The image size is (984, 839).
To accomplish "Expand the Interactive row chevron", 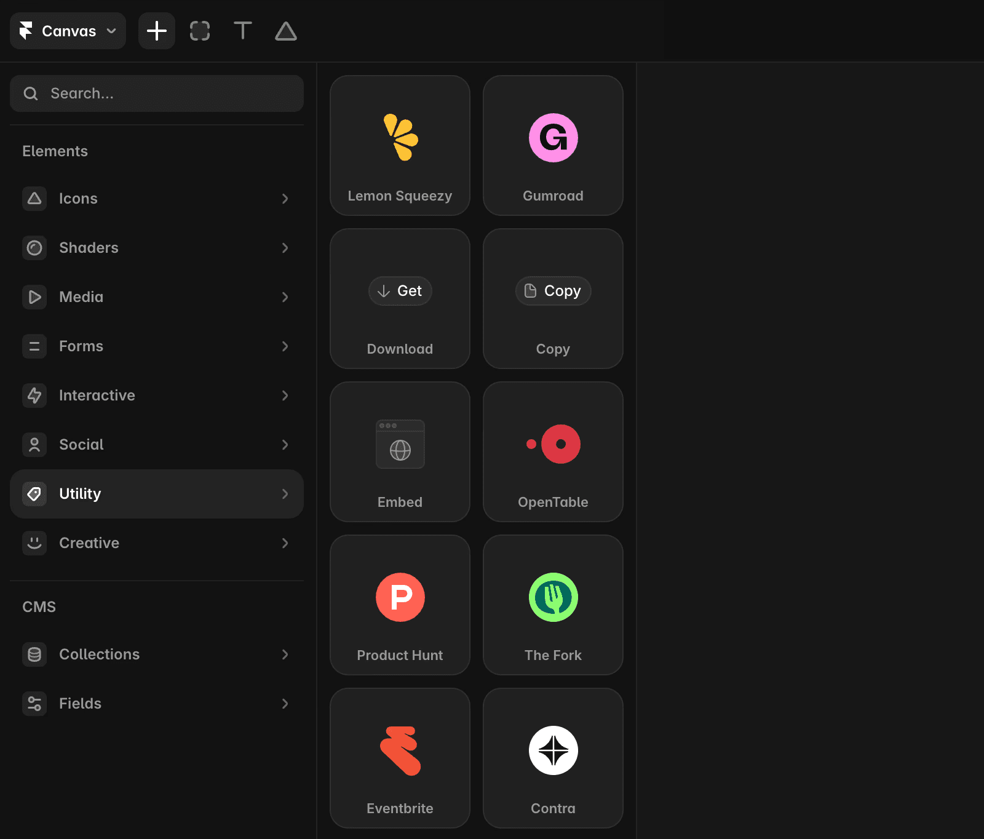I will (285, 396).
